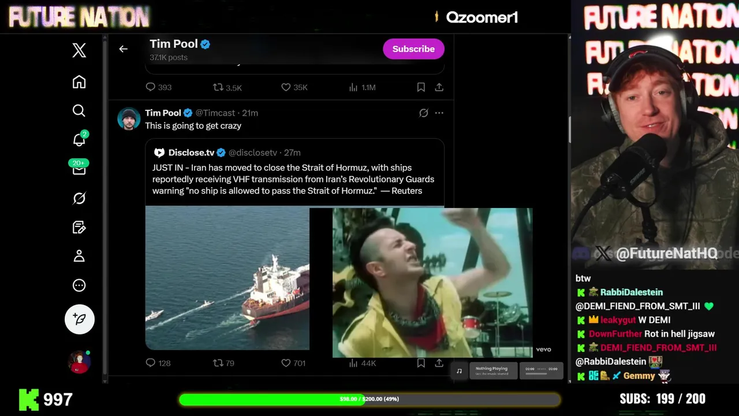Click chat user RabbiDalestein
The width and height of the screenshot is (739, 416).
click(631, 292)
